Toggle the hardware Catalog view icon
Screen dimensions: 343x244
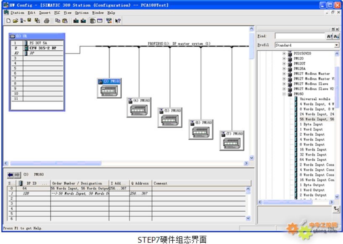pyautogui.click(x=93, y=21)
